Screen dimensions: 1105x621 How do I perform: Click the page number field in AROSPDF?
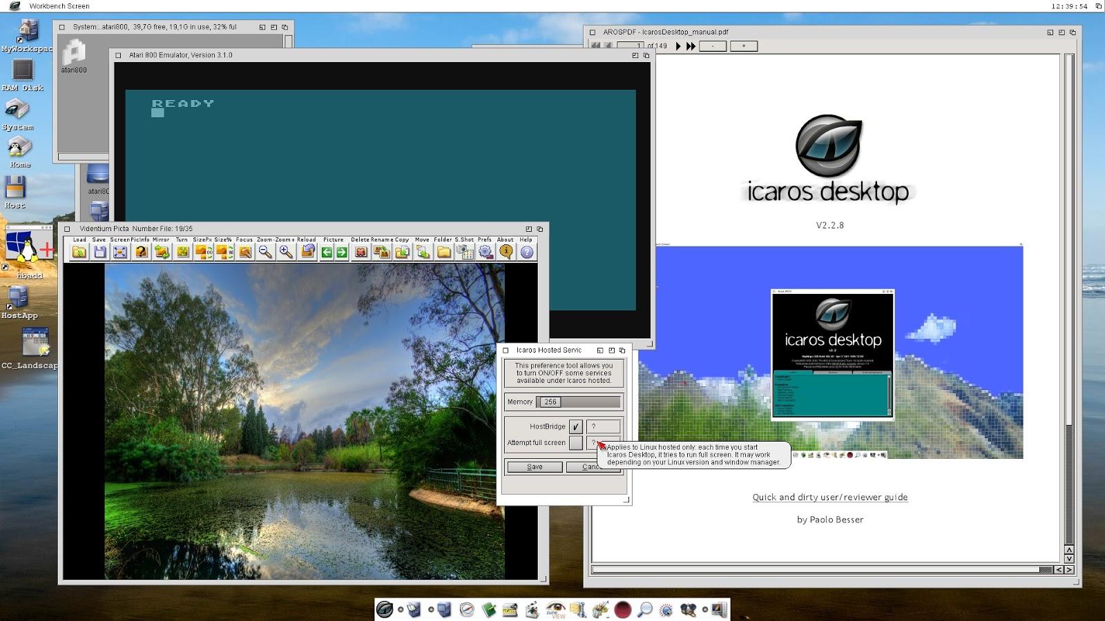click(x=630, y=46)
